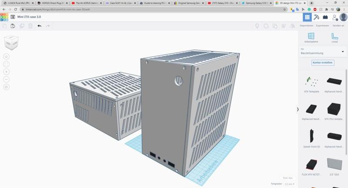Collapse the shapes panel with the chevron

tap(298, 109)
